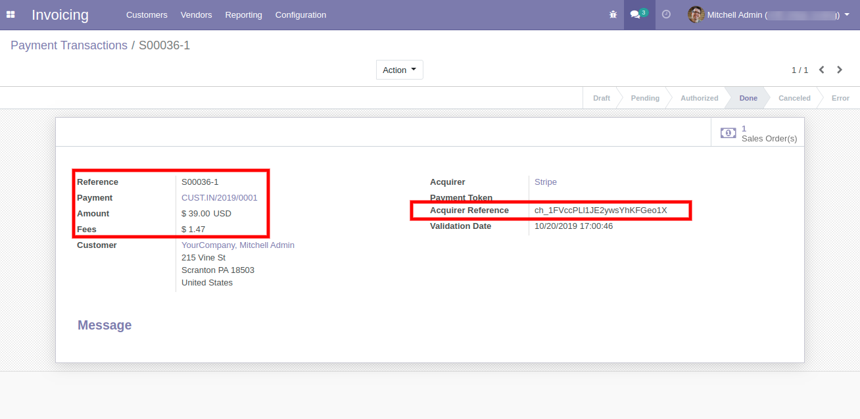Open payment CUST.IN/2019/0001 link
The image size is (860, 419).
click(x=219, y=197)
